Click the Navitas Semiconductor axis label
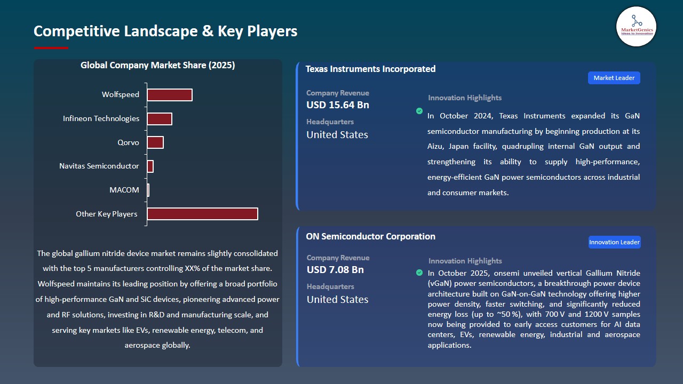This screenshot has width=683, height=384. coord(100,166)
